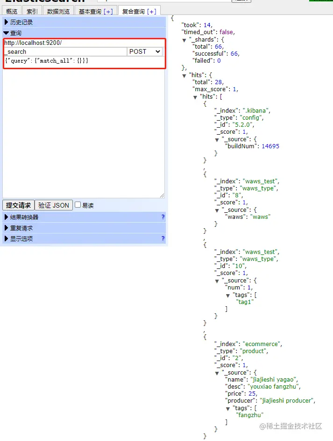Collapse the "_shards" JSON node
The width and height of the screenshot is (333, 441).
click(x=184, y=40)
